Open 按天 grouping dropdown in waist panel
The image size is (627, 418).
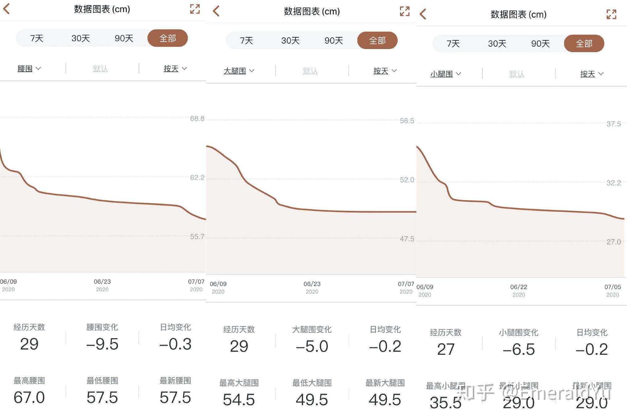175,68
